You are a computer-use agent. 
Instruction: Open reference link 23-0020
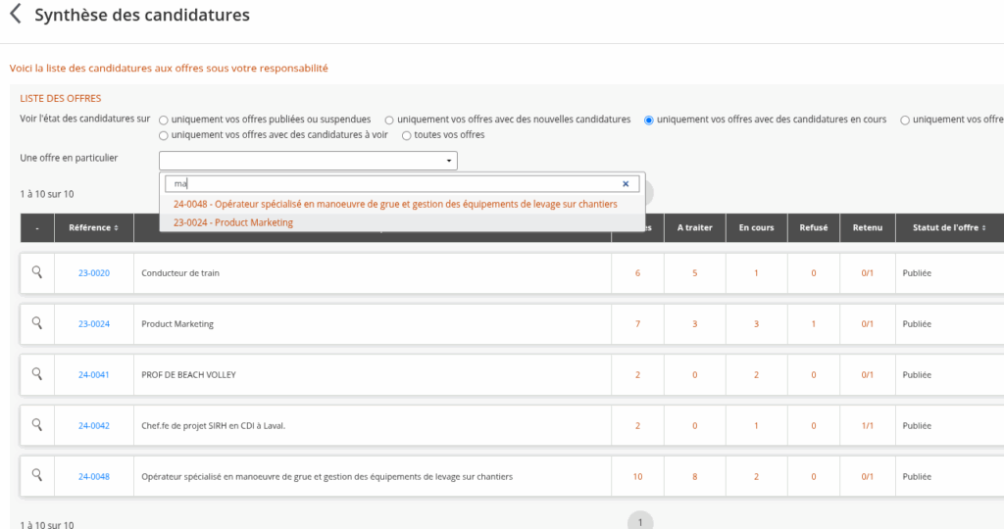94,273
